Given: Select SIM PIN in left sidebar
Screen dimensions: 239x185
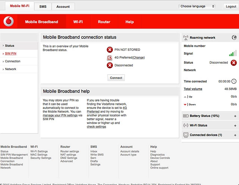Looking at the screenshot, I should tap(10, 54).
